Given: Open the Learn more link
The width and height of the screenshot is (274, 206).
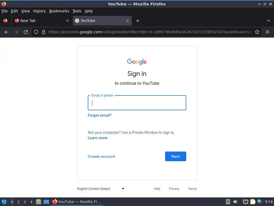Looking at the screenshot, I should point(97,138).
